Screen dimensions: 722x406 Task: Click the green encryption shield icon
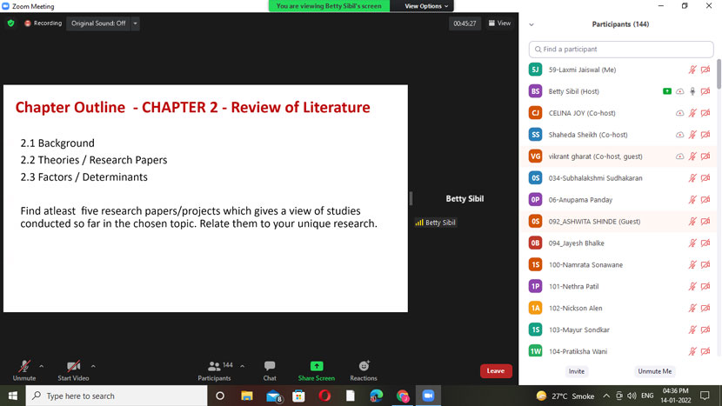(10, 23)
